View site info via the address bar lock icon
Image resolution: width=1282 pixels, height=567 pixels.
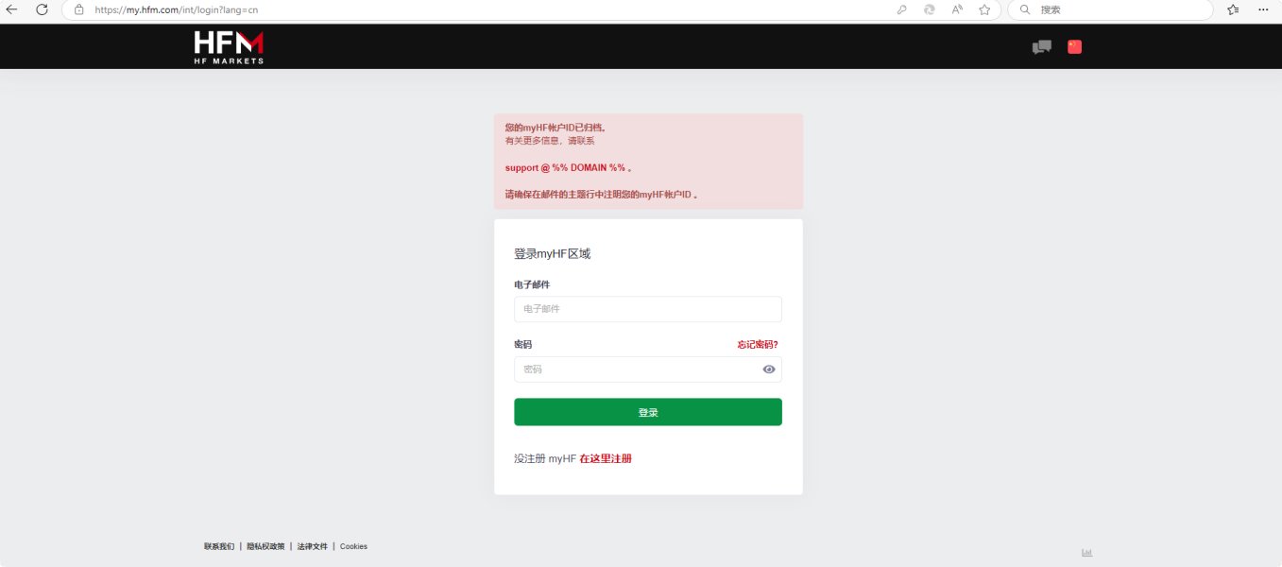point(79,9)
